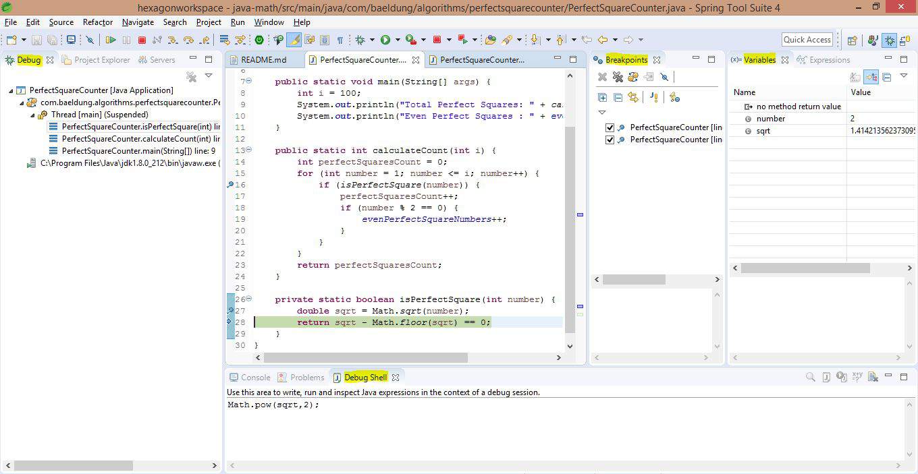Resume the suspended debug session
This screenshot has height=474, width=918.
111,39
